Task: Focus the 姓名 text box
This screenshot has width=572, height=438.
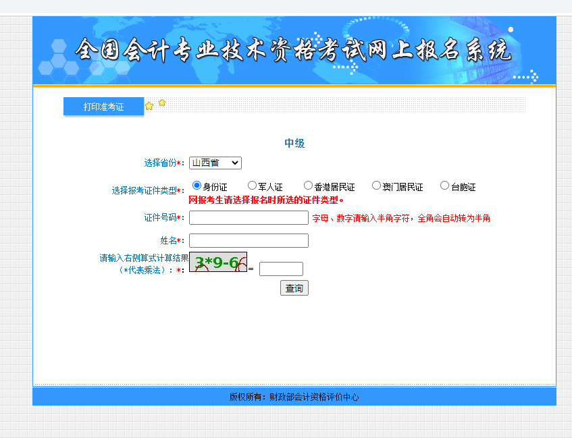Action: pos(249,240)
